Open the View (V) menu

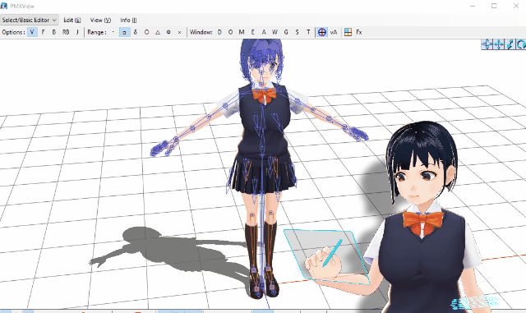pos(100,21)
